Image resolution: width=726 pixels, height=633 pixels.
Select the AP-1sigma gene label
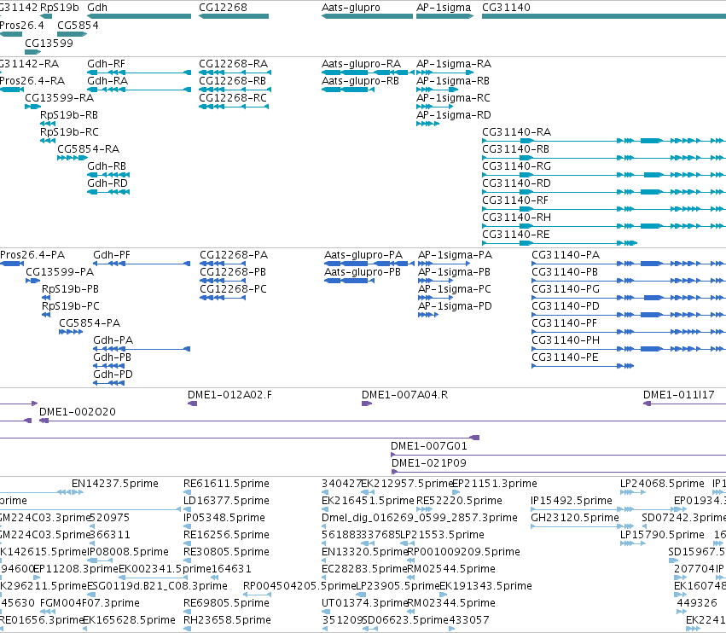(x=444, y=8)
